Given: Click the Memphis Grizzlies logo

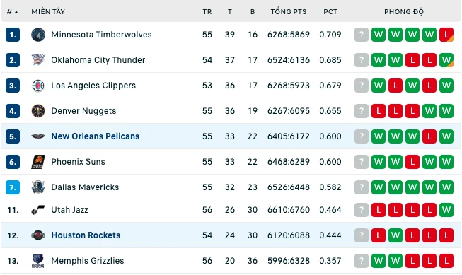Looking at the screenshot, I should pyautogui.click(x=38, y=261).
